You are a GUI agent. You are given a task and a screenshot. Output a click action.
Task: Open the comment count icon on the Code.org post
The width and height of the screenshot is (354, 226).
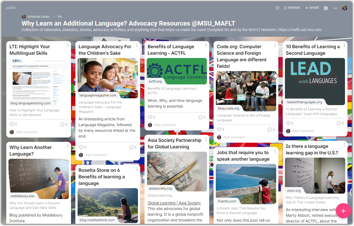coord(270,130)
